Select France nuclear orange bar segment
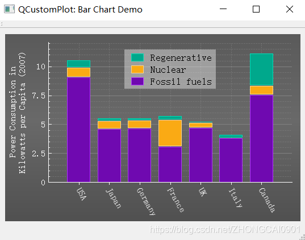The image size is (305, 240). 170,133
